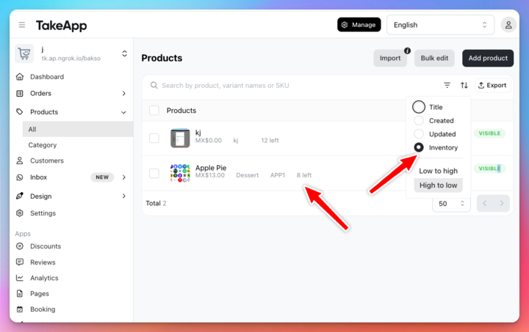Image resolution: width=529 pixels, height=332 pixels.
Task: Click the Reviews chat icon
Action: pos(20,262)
